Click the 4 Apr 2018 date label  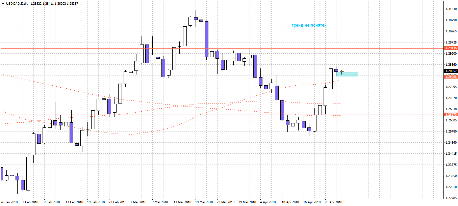[x=268, y=202]
